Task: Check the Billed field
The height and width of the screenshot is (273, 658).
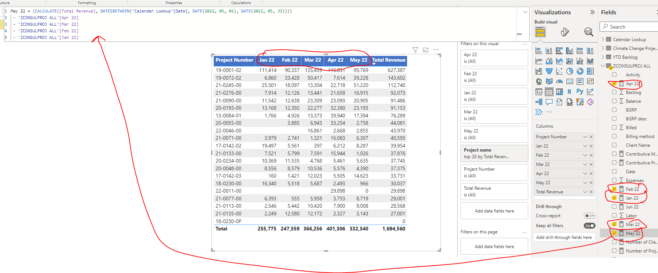Action: tap(614, 128)
